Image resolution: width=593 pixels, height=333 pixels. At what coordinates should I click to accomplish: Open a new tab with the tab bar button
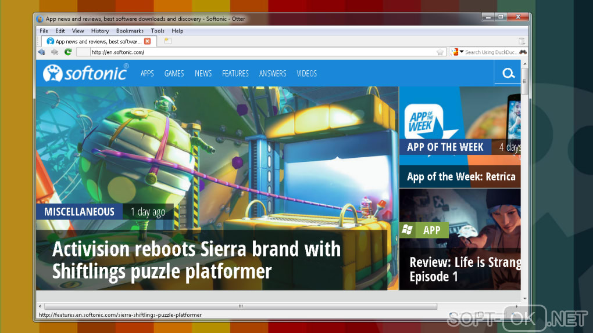pyautogui.click(x=167, y=41)
